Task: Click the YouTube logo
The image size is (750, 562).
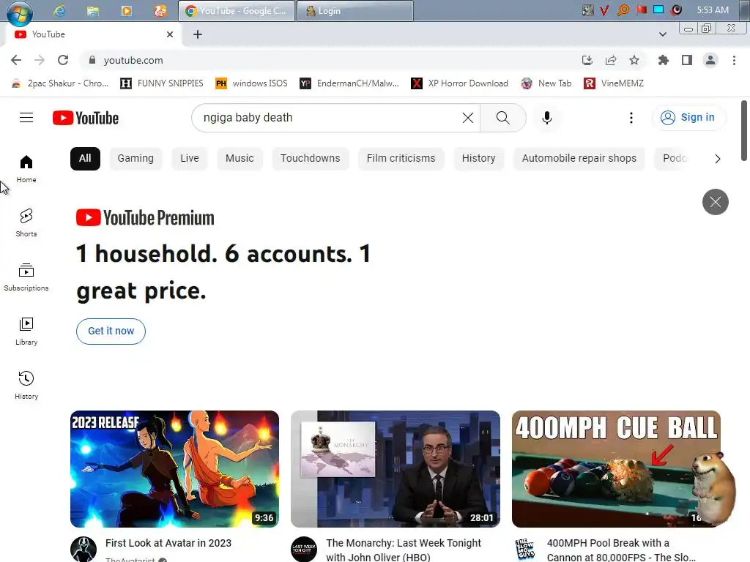Action: (x=86, y=118)
